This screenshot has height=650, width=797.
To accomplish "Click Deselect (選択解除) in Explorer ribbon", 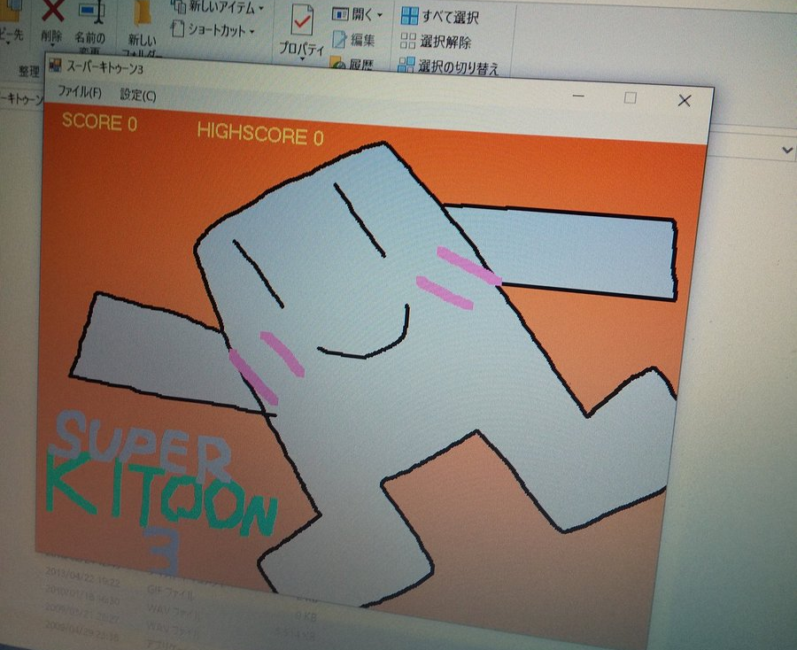I will pos(436,41).
